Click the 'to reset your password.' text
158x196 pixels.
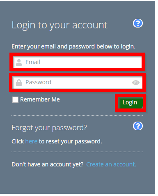(x=71, y=141)
